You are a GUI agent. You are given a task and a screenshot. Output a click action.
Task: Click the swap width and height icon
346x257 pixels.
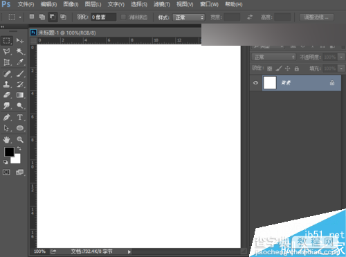pyautogui.click(x=250, y=17)
